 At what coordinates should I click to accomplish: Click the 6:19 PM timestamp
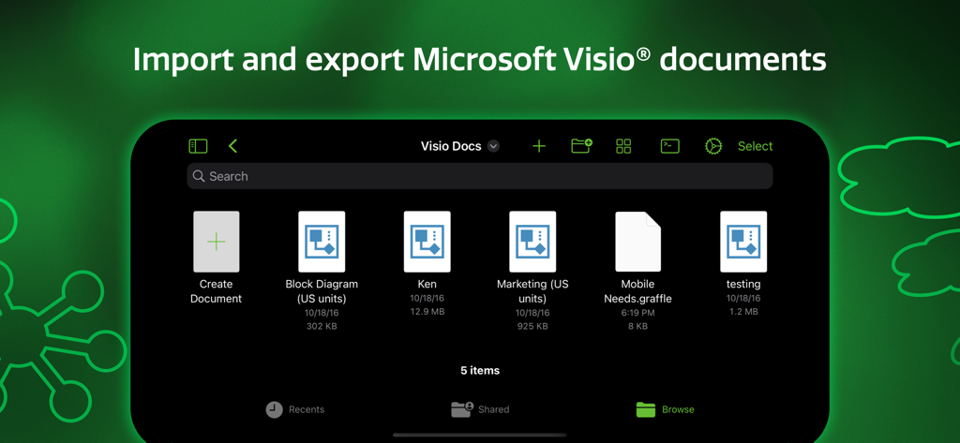point(637,312)
